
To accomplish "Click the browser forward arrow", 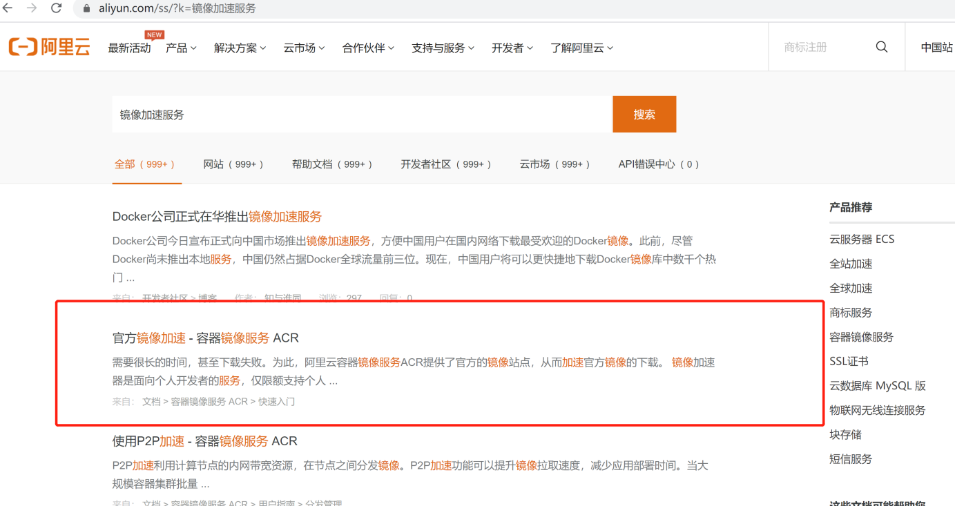I will [x=32, y=8].
